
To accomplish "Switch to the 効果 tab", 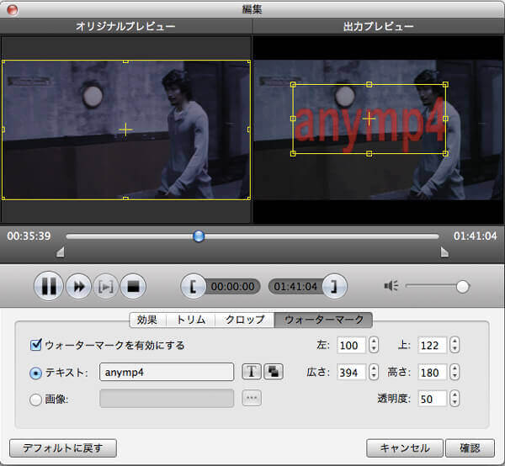I will tap(147, 320).
